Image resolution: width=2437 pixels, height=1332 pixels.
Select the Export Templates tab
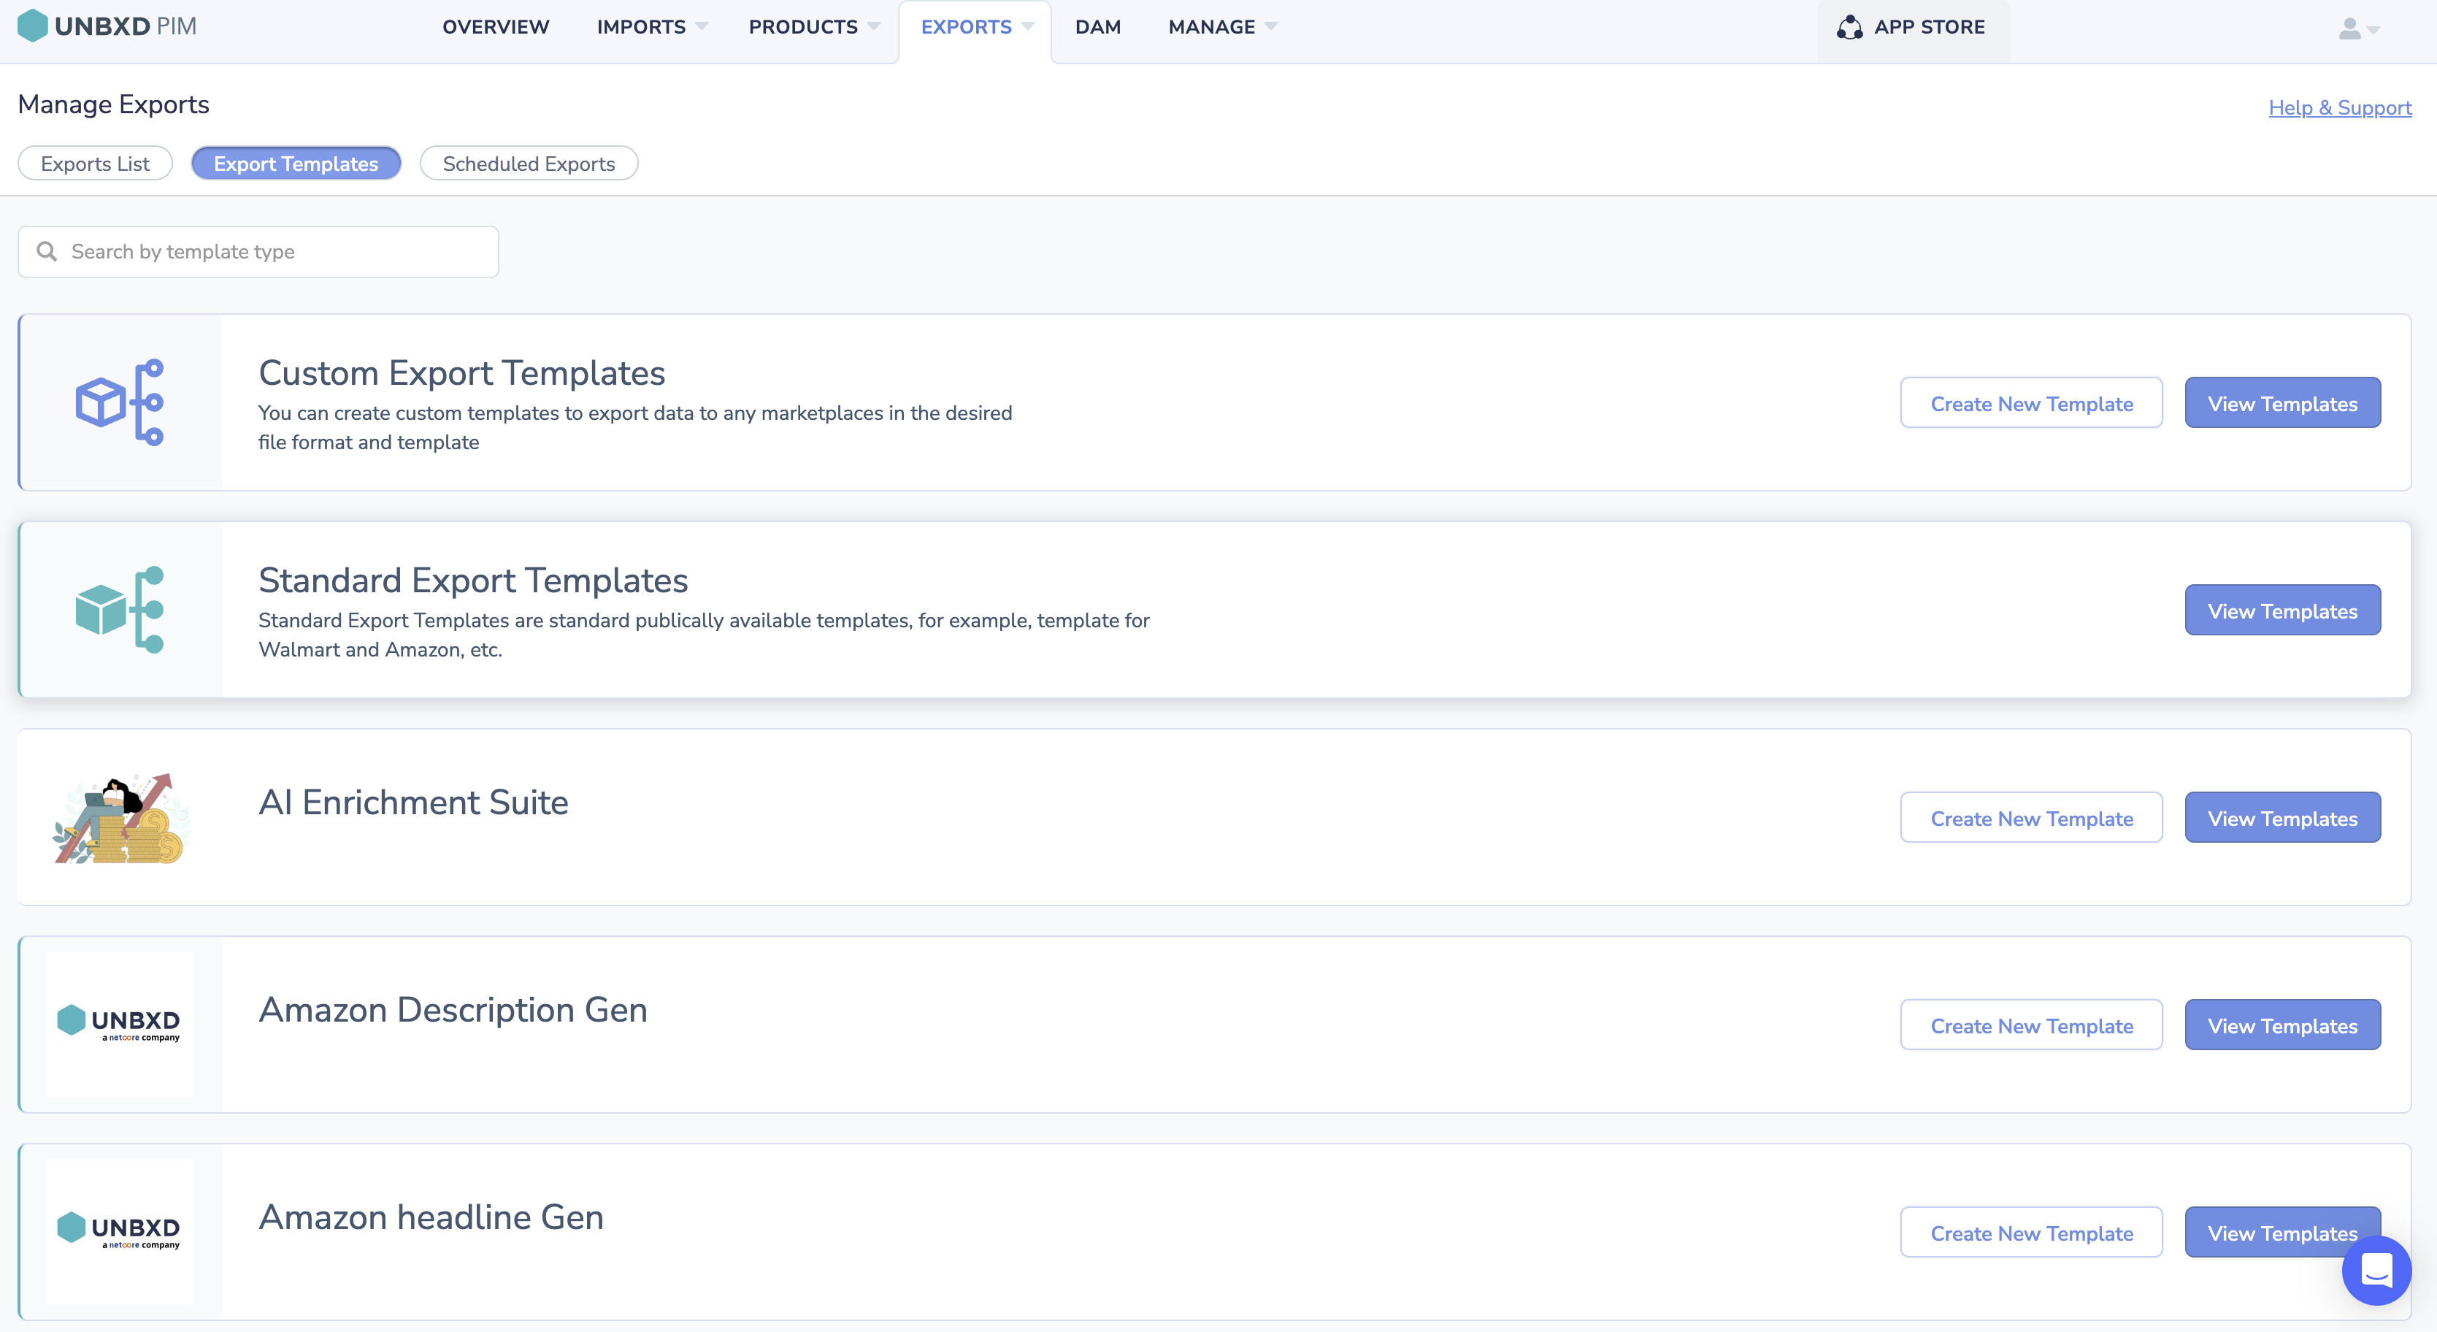pyautogui.click(x=296, y=163)
